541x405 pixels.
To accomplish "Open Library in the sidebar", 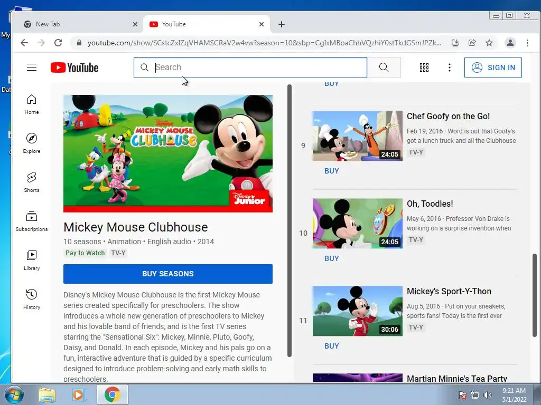I will (31, 260).
